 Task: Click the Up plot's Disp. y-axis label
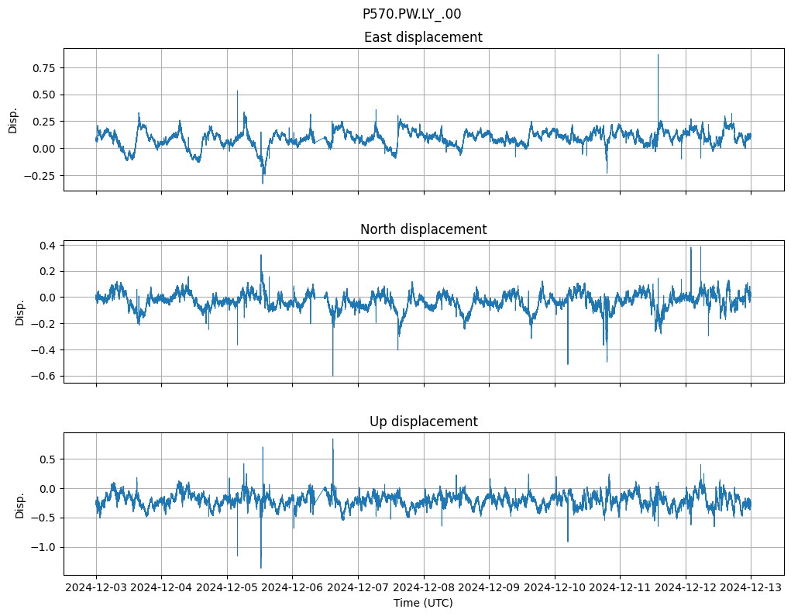20,504
